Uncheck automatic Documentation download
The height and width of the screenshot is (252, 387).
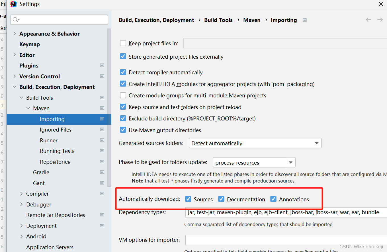click(221, 199)
